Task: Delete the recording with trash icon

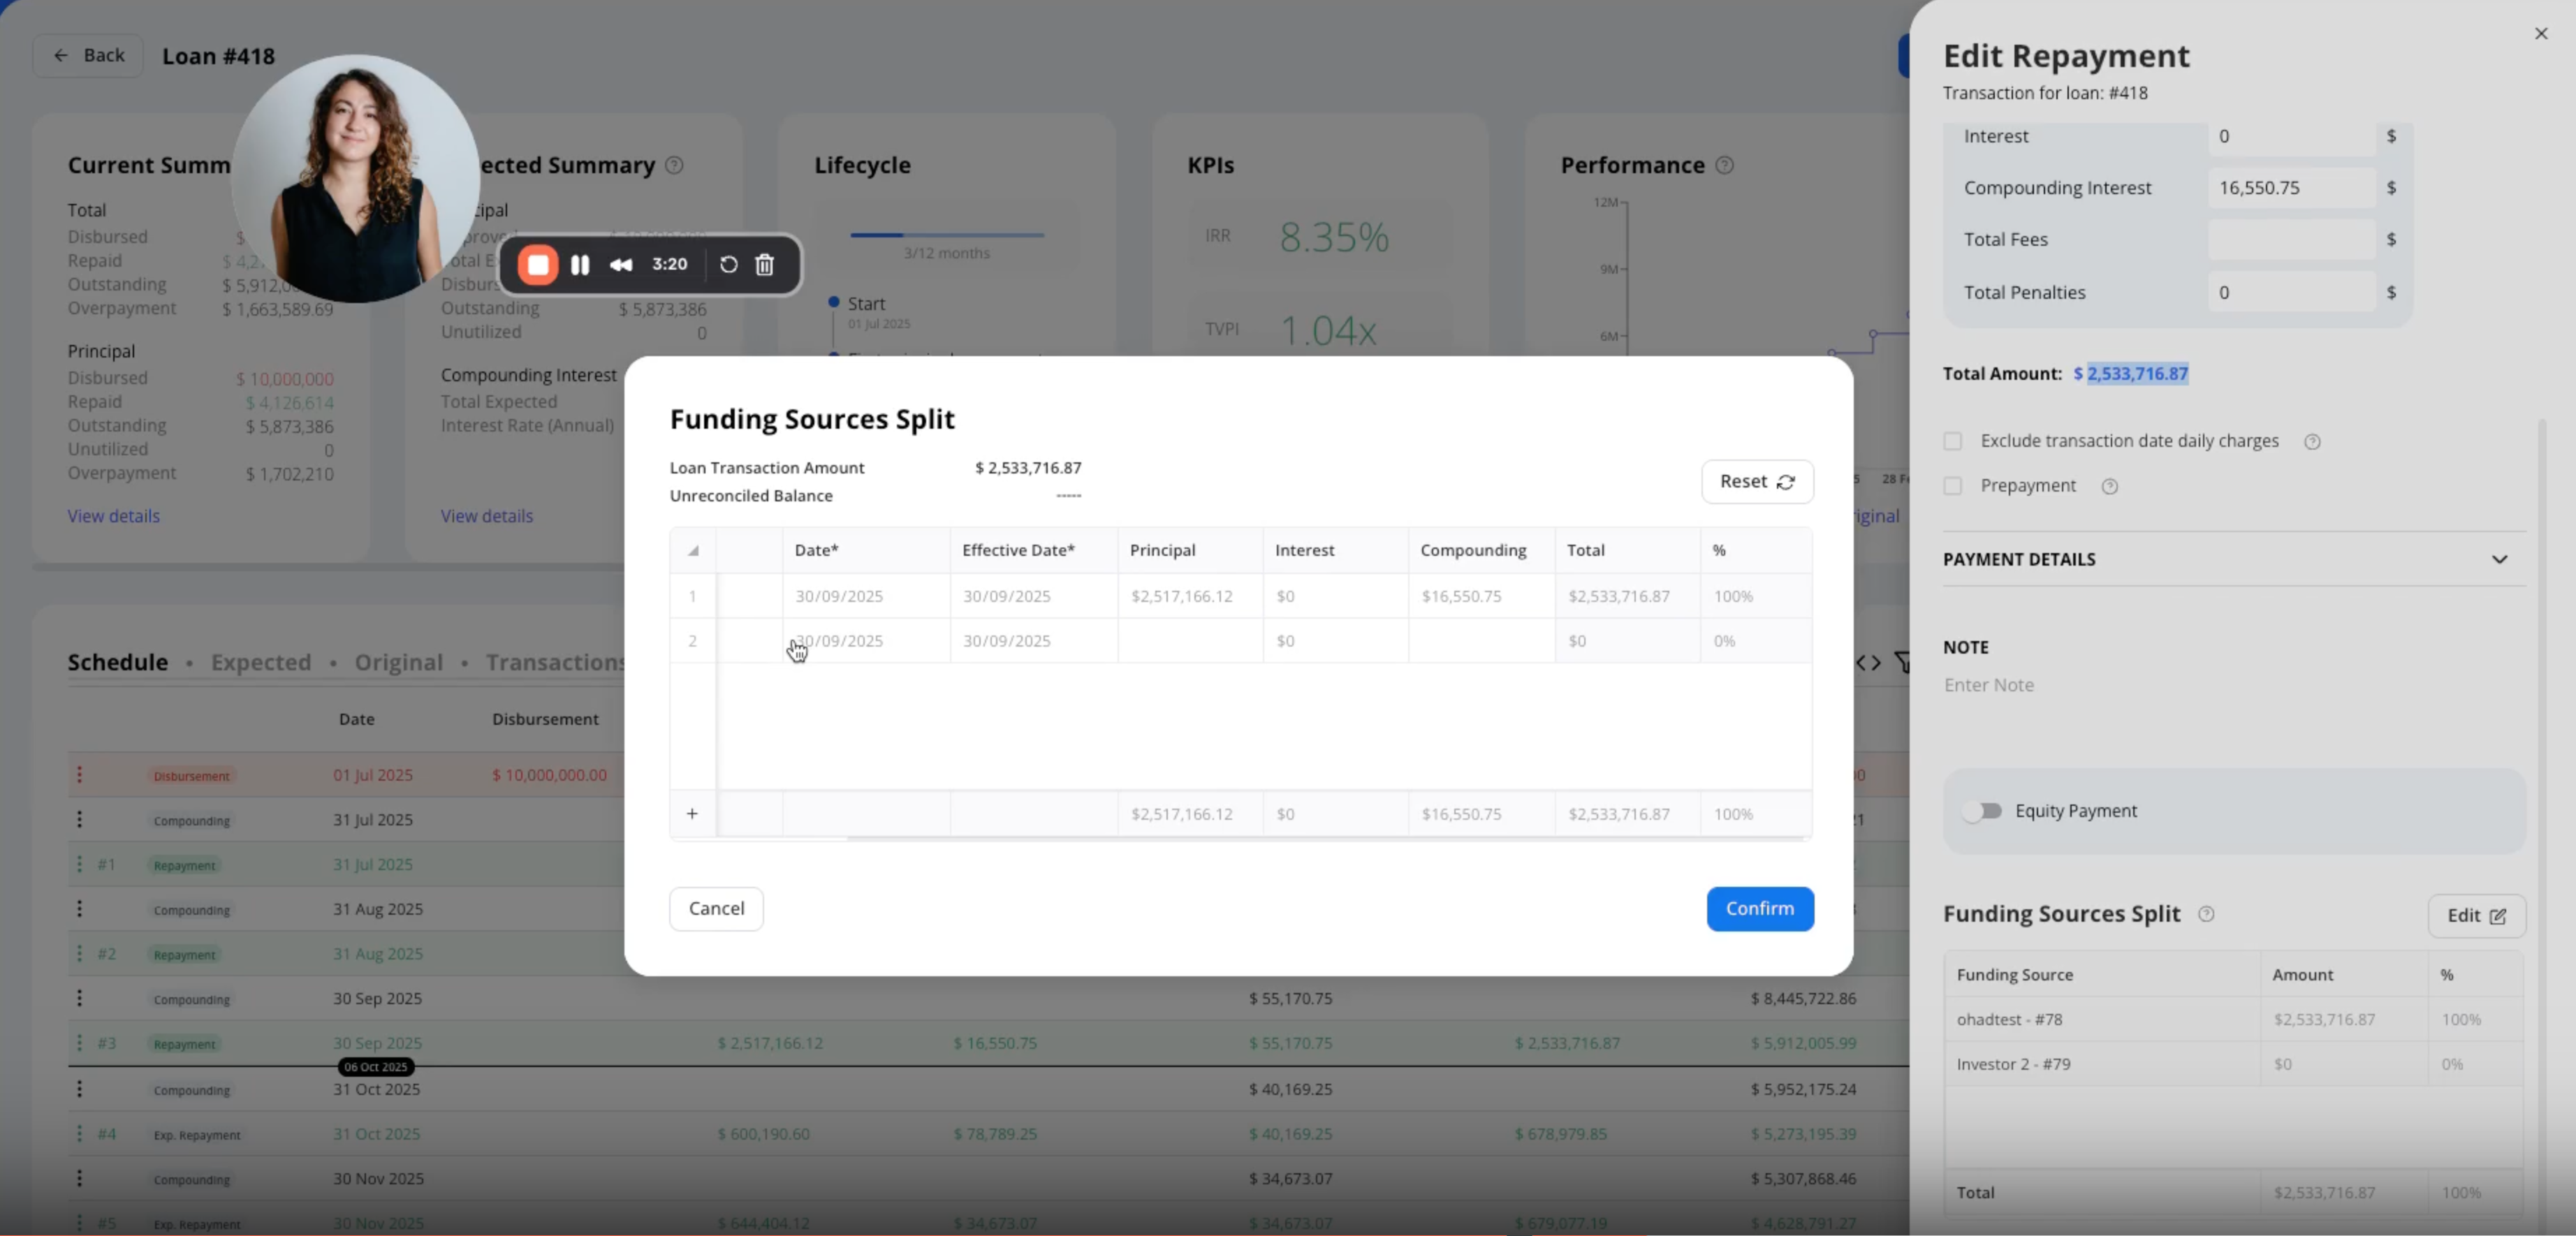Action: click(765, 265)
